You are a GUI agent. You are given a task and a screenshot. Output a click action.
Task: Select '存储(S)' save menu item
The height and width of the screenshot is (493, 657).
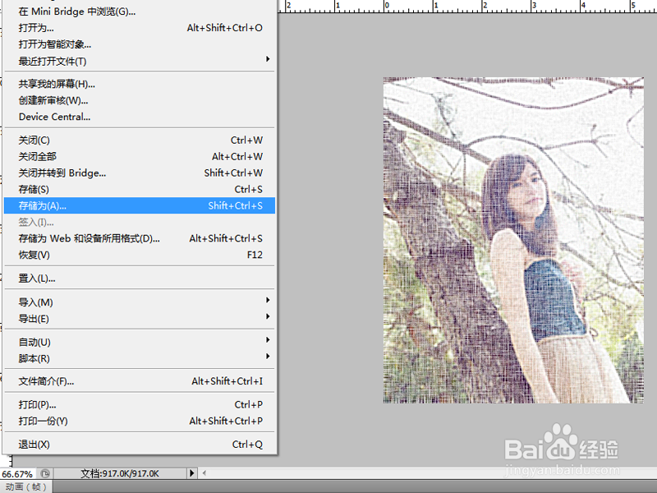point(139,189)
